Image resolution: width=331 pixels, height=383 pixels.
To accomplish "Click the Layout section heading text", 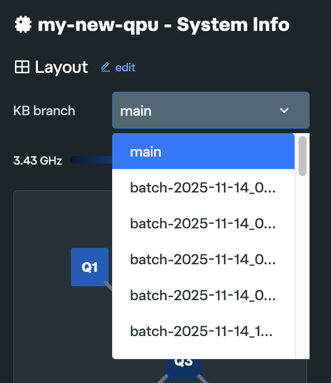I will 61,67.
